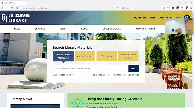This screenshot has width=194, height=108.
Task: Click the dark circular extension icon
Action: click(173, 8)
